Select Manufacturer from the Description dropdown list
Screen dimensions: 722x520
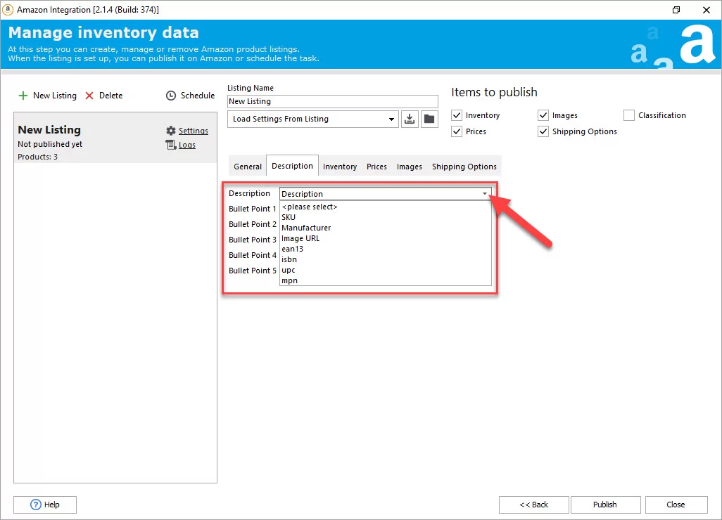[306, 228]
